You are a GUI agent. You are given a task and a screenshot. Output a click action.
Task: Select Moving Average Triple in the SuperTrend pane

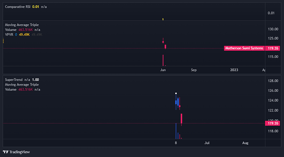(x=22, y=84)
